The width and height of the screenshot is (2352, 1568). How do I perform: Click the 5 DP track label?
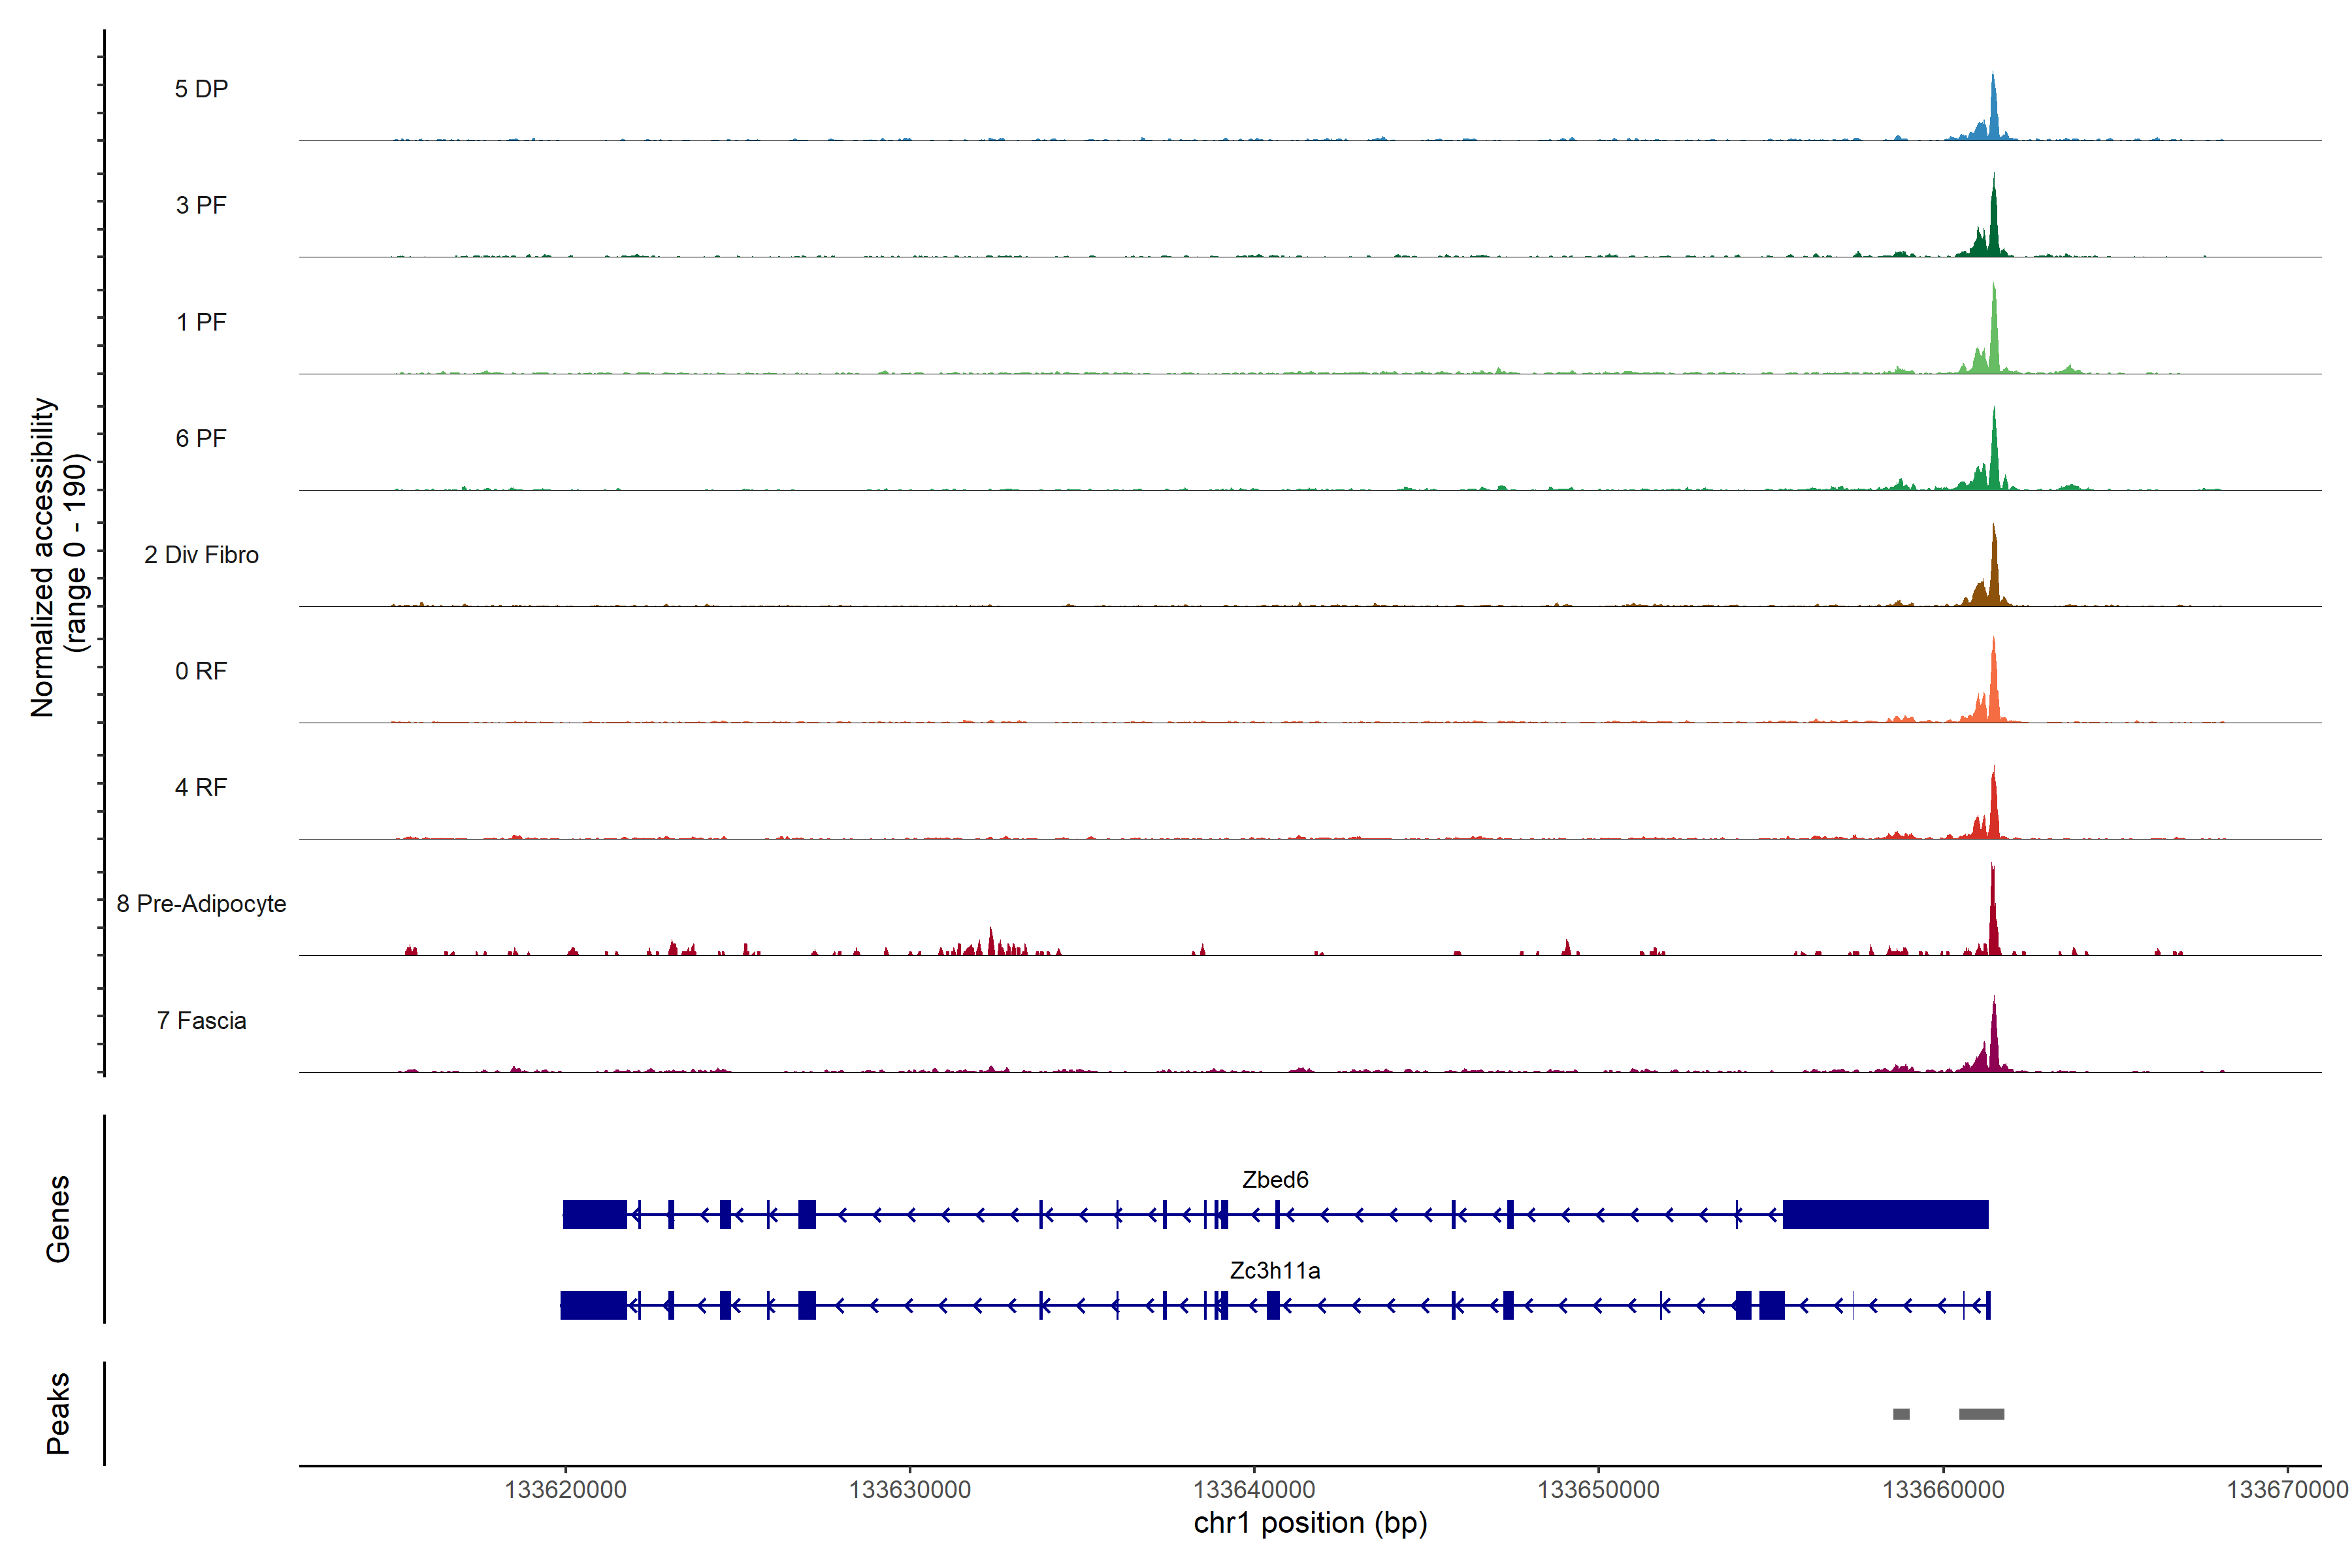(x=201, y=89)
